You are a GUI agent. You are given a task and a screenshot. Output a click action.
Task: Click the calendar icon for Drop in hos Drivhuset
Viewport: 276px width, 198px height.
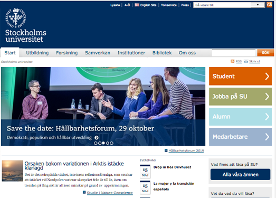point(145,171)
